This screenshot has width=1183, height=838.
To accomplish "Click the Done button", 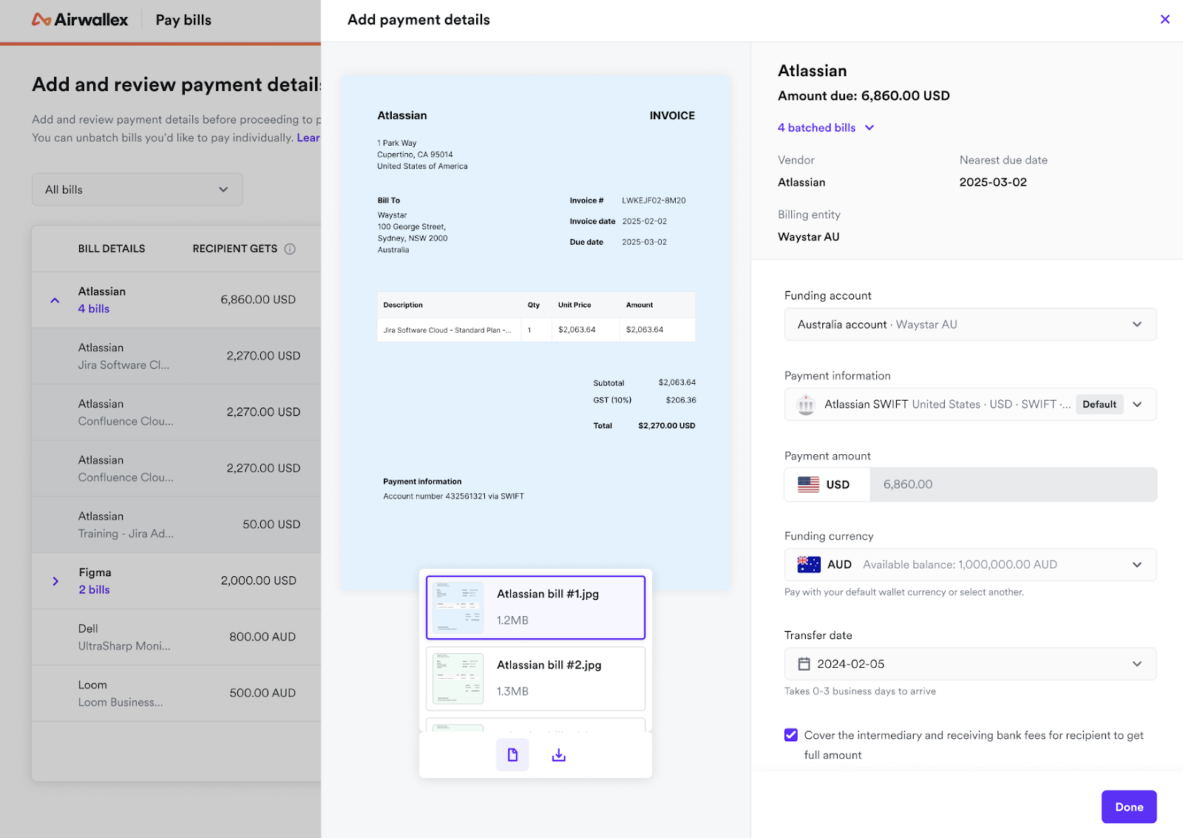I will coord(1129,807).
